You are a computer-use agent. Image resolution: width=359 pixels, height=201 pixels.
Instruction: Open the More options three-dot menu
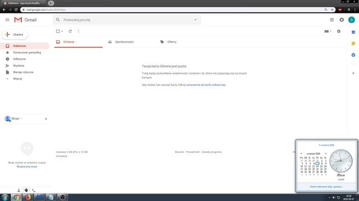pyautogui.click(x=79, y=31)
